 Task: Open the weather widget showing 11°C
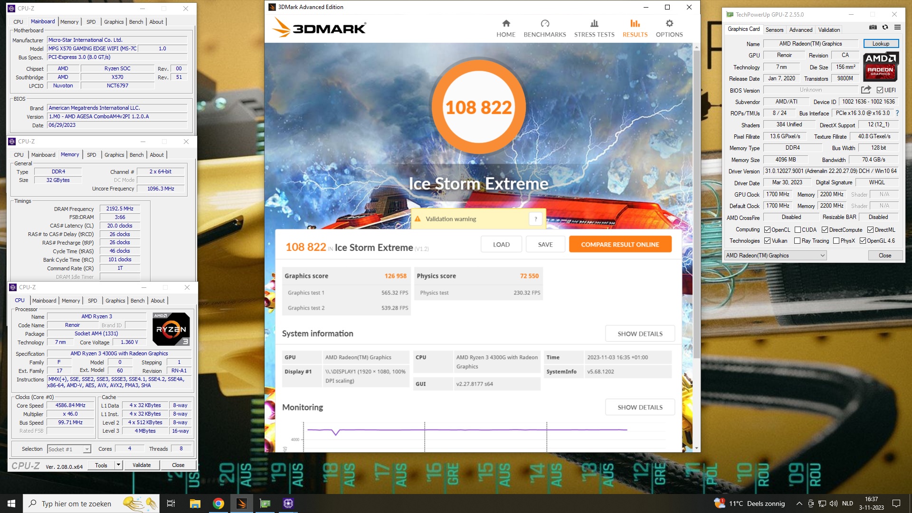click(750, 503)
